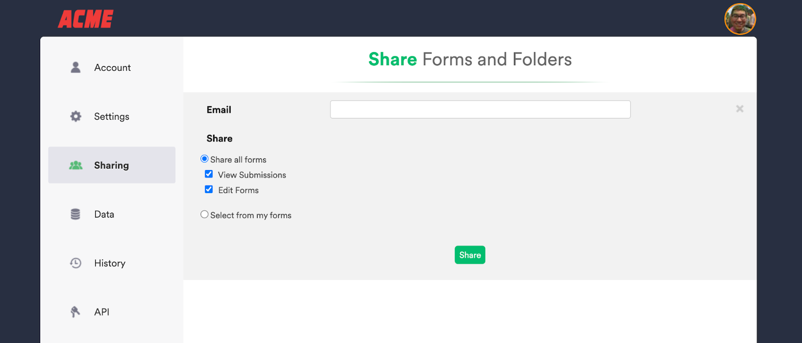The height and width of the screenshot is (343, 802).
Task: Uncheck the View Submissions checkbox
Action: (x=209, y=174)
